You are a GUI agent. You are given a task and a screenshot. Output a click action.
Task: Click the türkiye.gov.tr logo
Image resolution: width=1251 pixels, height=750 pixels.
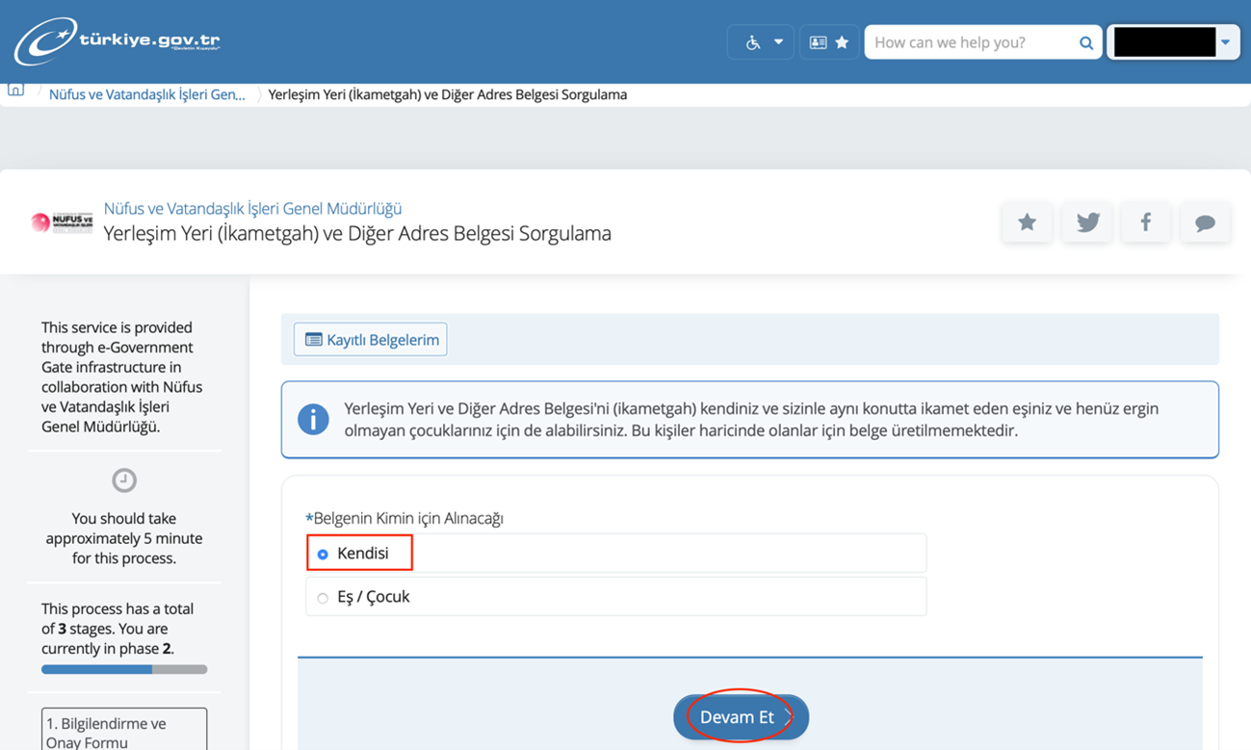coord(117,41)
